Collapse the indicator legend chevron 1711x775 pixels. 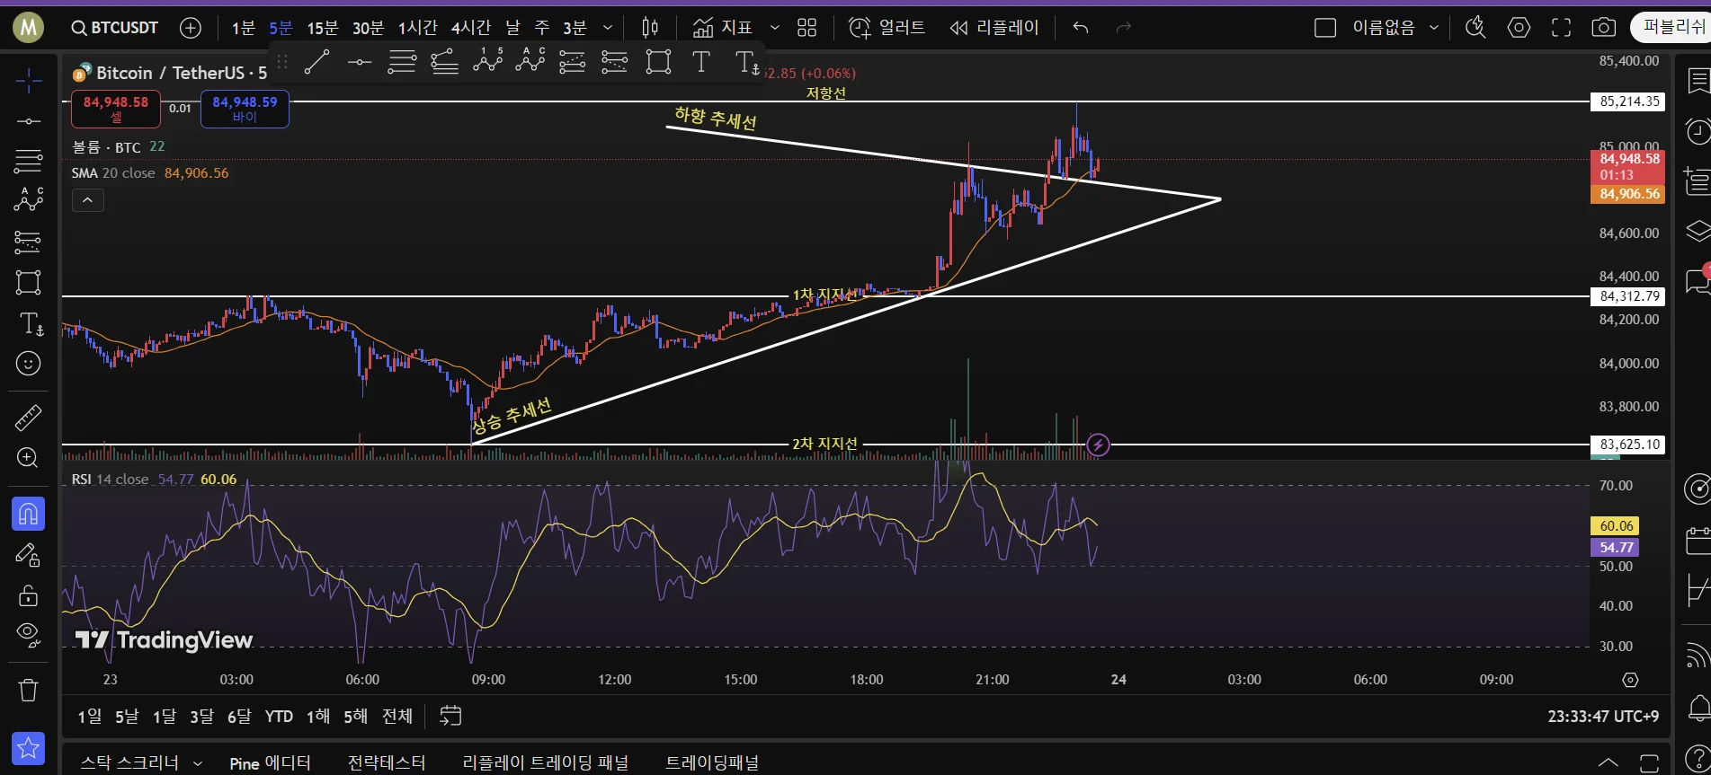(x=87, y=200)
